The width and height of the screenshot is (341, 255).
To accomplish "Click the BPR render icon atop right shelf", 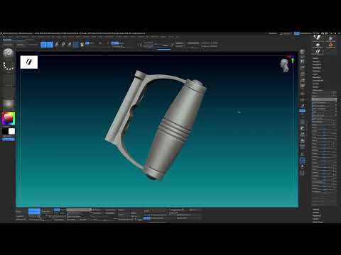I will [303, 52].
